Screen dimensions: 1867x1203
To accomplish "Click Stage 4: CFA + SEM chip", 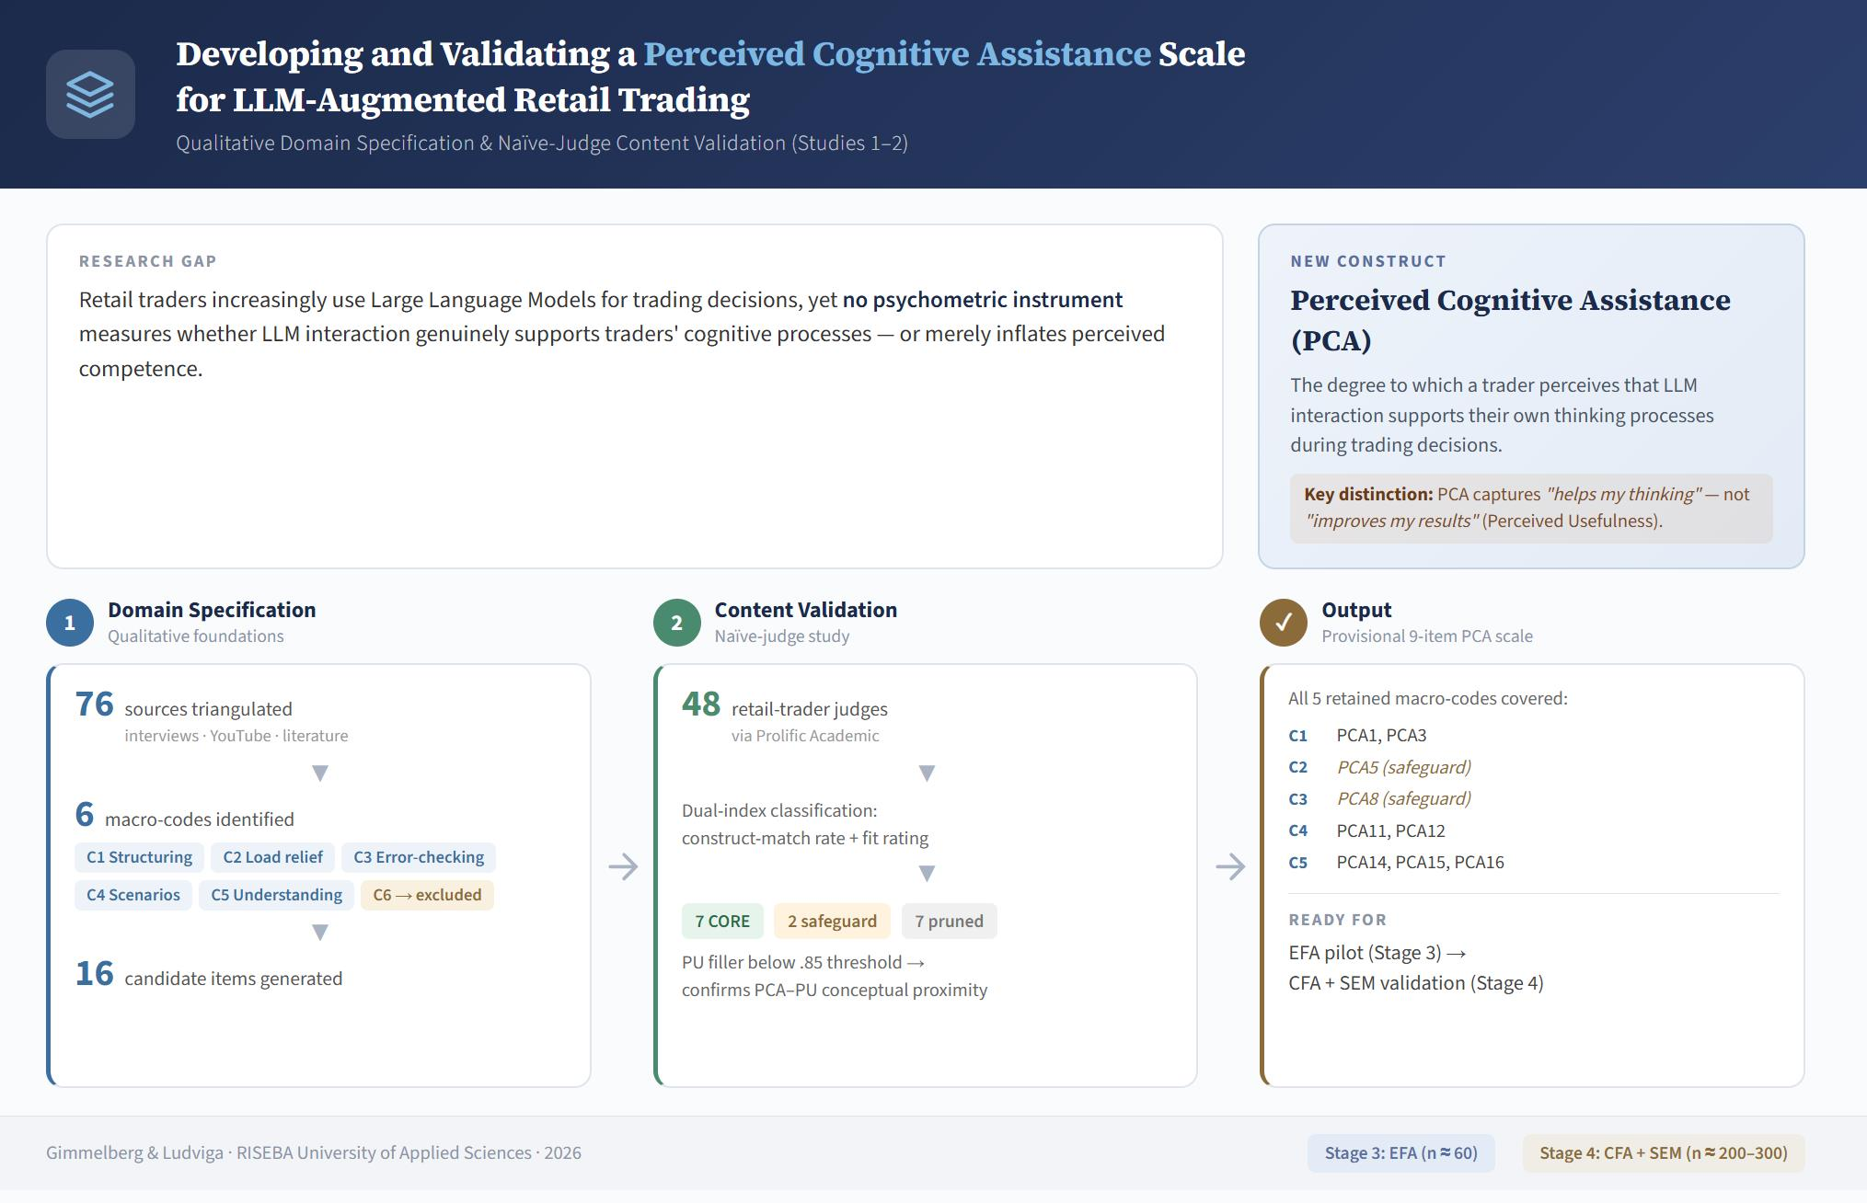I will (x=1663, y=1152).
